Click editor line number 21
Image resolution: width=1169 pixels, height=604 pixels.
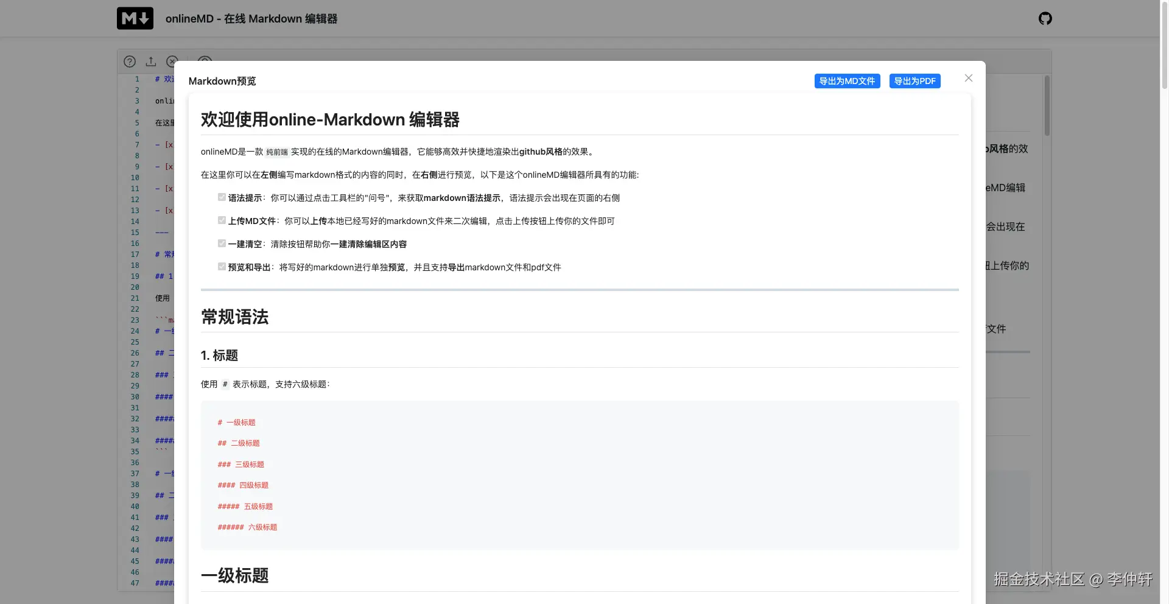point(135,298)
